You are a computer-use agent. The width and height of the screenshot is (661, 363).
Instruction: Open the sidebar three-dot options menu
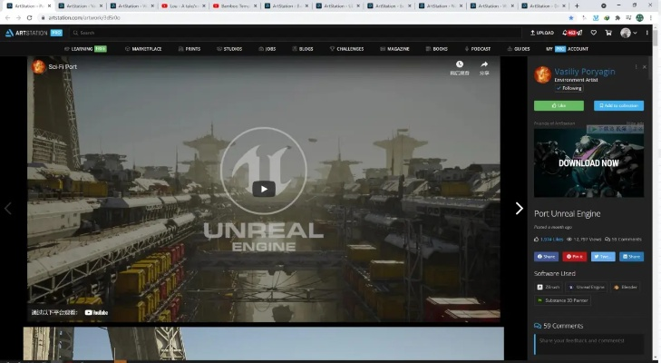tap(637, 66)
